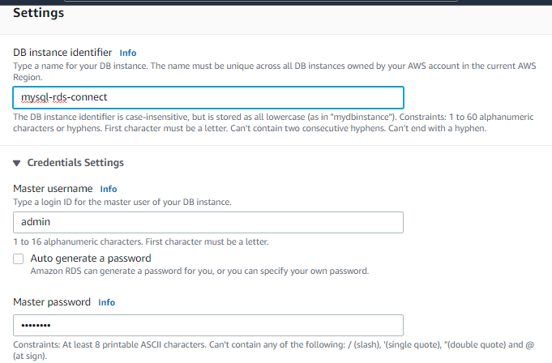
Task: Open Info link beside Master username
Action: [x=109, y=189]
